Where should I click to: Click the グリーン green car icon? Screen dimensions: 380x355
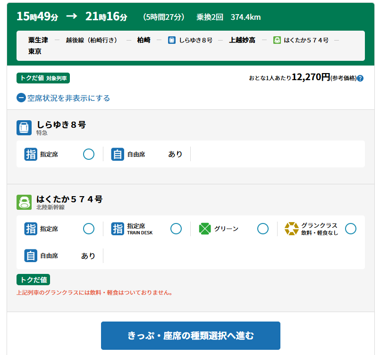coord(204,229)
